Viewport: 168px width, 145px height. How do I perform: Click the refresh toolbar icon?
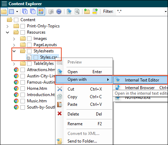(59, 11)
